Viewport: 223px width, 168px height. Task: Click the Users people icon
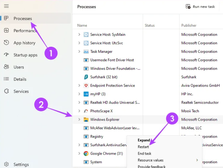6,67
